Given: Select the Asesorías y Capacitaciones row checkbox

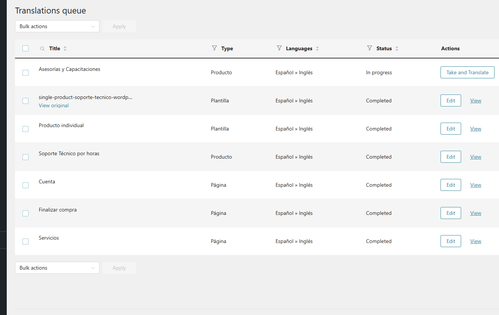Looking at the screenshot, I should pos(25,73).
